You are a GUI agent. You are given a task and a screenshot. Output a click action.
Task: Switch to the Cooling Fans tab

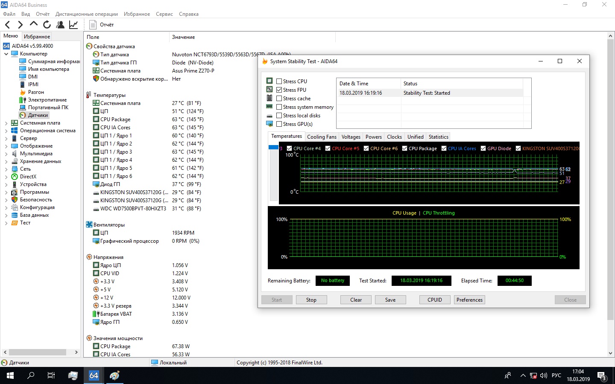(322, 137)
